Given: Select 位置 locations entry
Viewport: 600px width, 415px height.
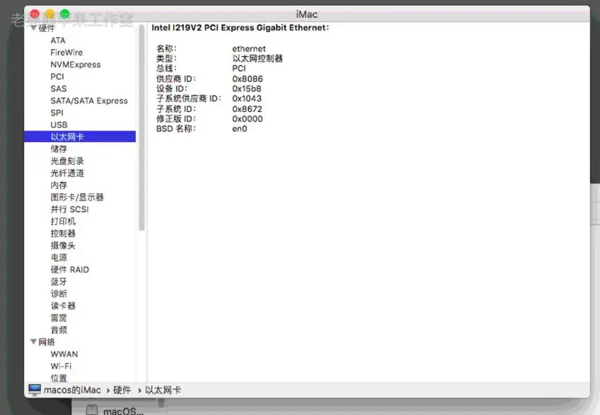Looking at the screenshot, I should pos(59,378).
